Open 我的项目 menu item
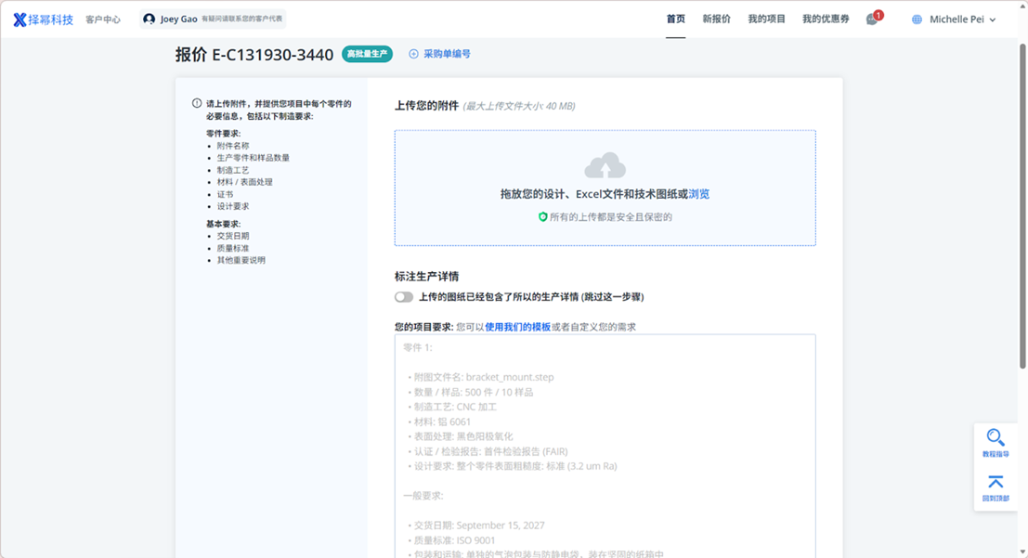The image size is (1028, 558). coord(766,19)
